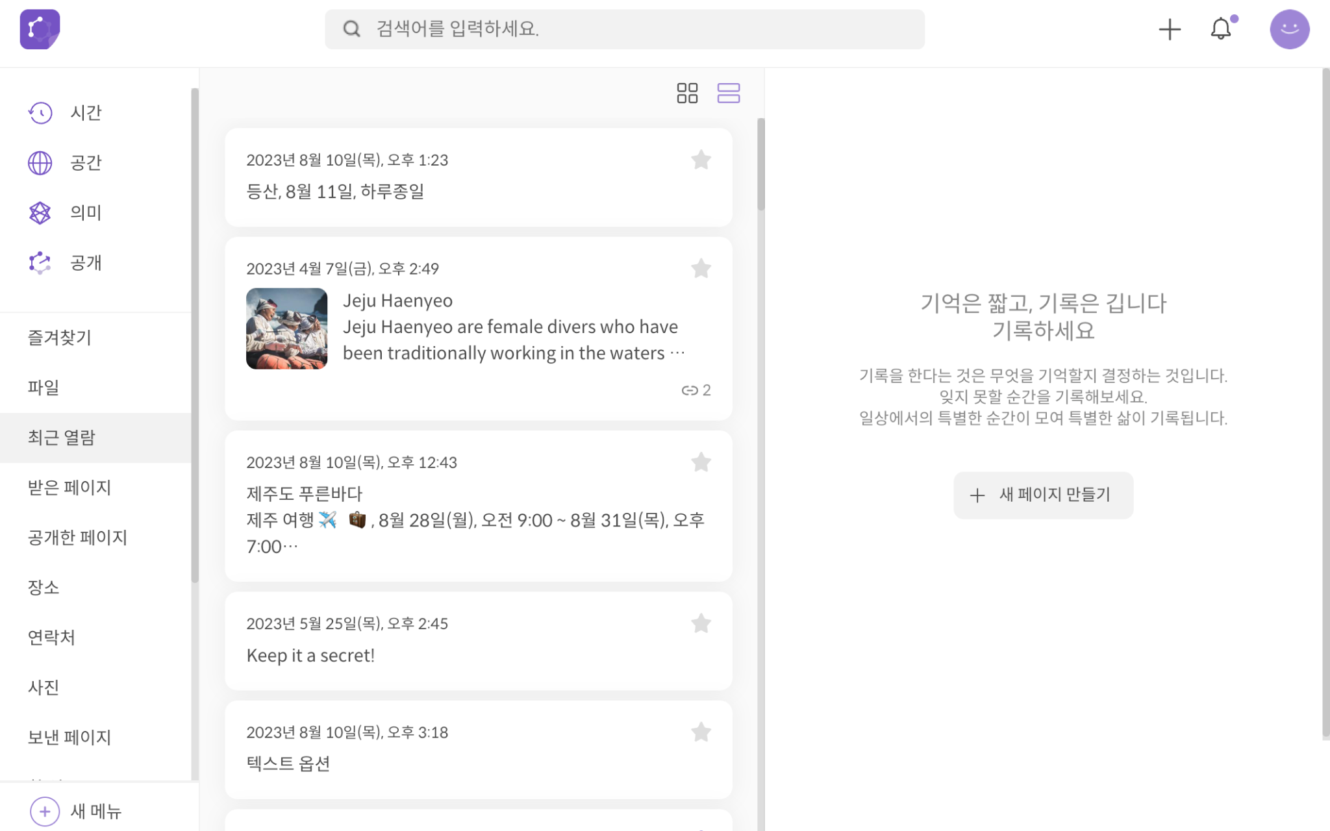Focus the search field 검색어를 입력하세요

click(x=625, y=29)
